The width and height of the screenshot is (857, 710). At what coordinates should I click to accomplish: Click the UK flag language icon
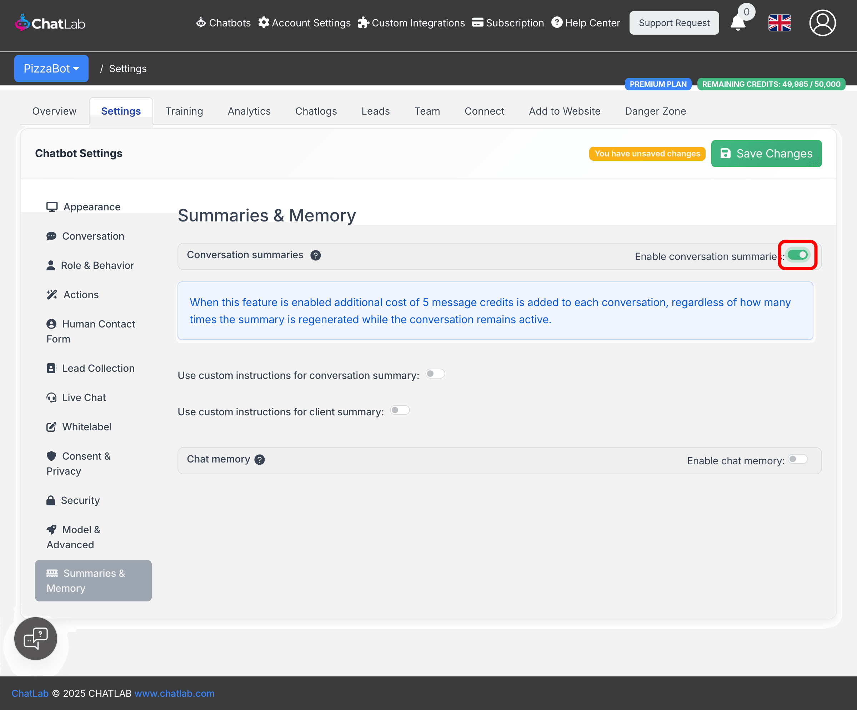[780, 23]
